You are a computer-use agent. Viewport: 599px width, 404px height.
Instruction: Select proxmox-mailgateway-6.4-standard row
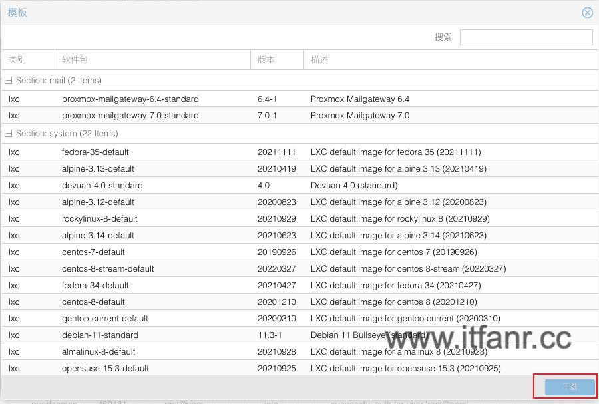[300, 99]
